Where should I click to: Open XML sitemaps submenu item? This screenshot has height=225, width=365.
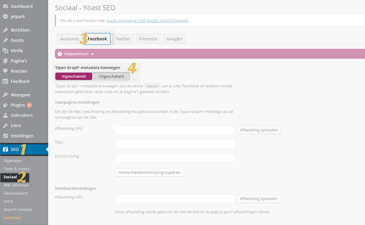point(17,185)
